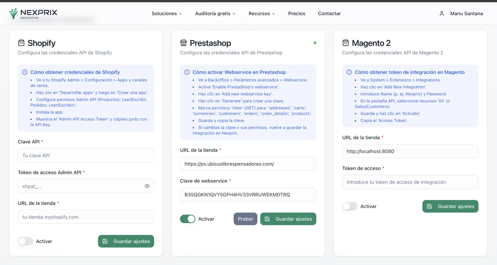Click the Magento 2 bag icon
The image size is (497, 265).
click(346, 43)
